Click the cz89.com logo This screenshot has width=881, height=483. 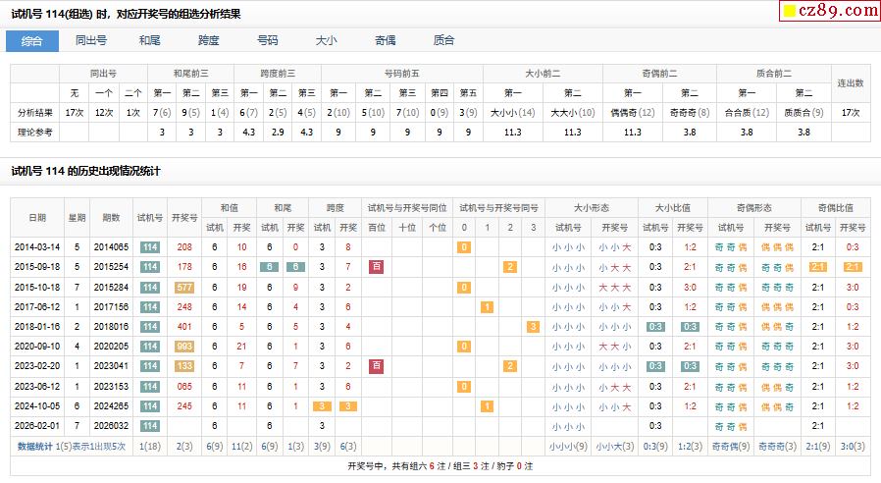(x=829, y=11)
